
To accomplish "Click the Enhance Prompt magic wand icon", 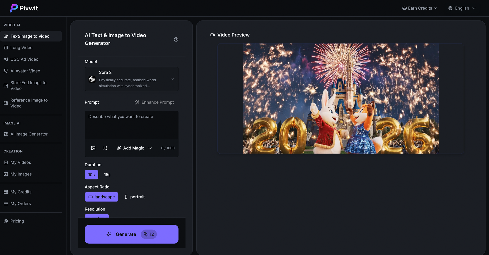I will (137, 102).
